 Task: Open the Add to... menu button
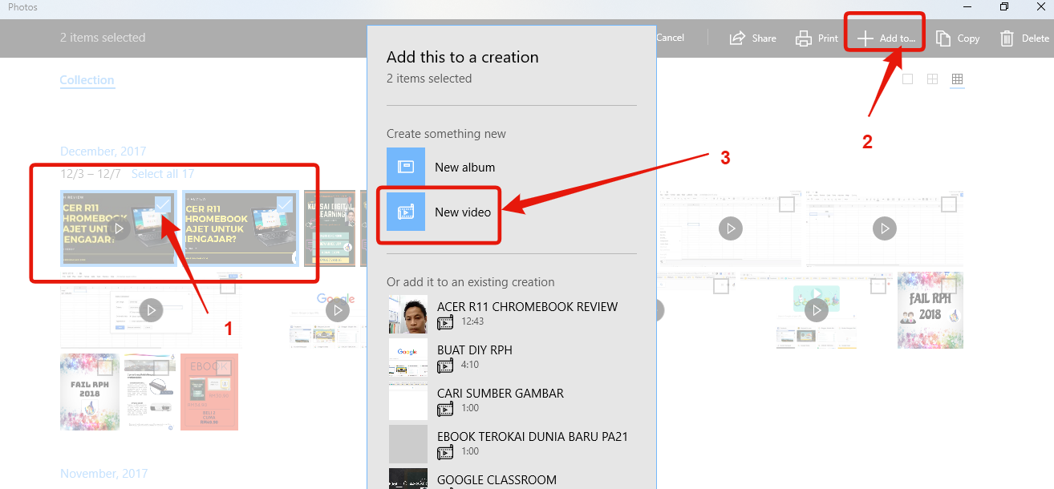coord(886,38)
